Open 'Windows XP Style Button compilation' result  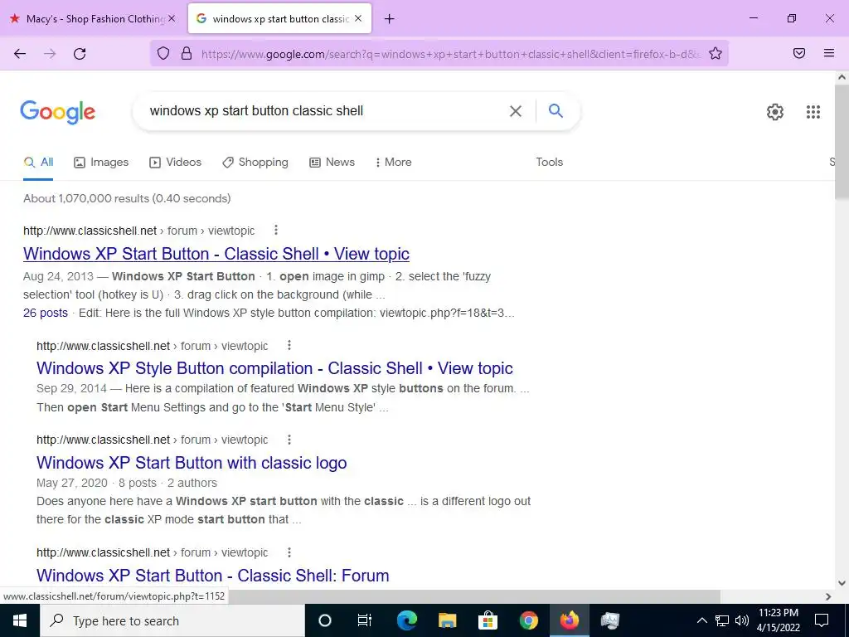click(x=274, y=368)
